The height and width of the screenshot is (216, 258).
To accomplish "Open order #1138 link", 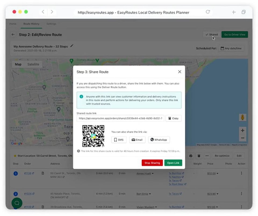I will pyautogui.click(x=29, y=173).
